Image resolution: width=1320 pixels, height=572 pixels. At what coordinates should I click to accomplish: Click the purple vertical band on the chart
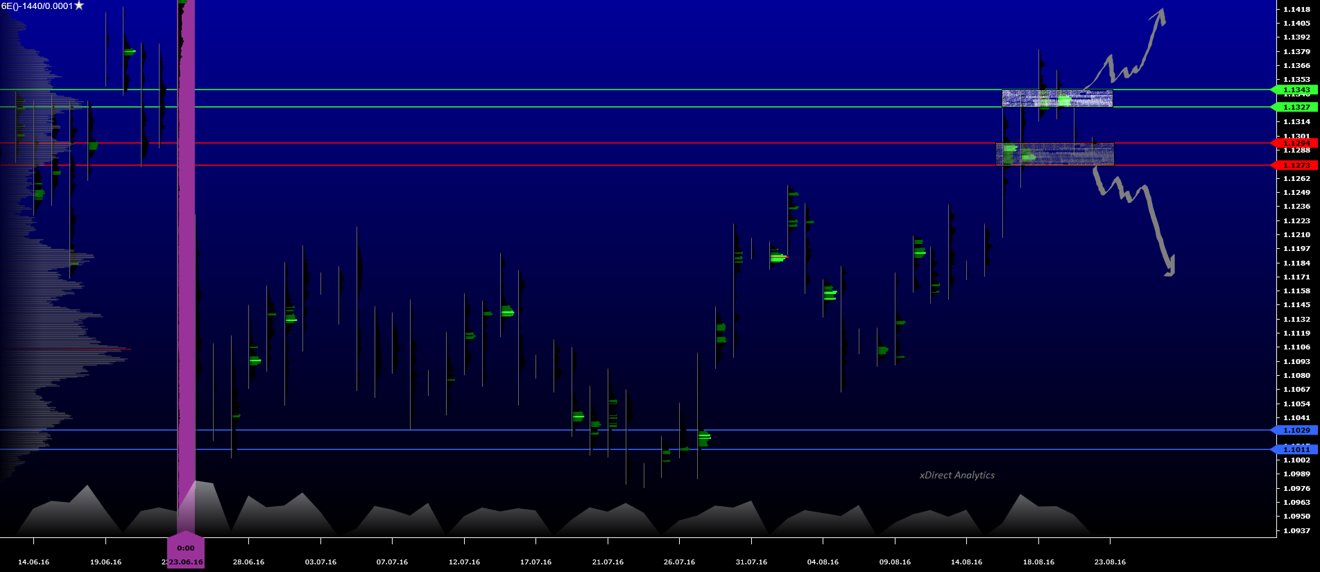click(x=186, y=277)
